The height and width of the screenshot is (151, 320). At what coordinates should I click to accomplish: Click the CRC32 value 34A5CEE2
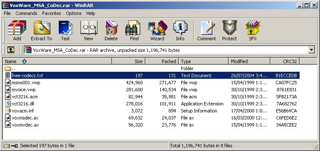(x=286, y=125)
